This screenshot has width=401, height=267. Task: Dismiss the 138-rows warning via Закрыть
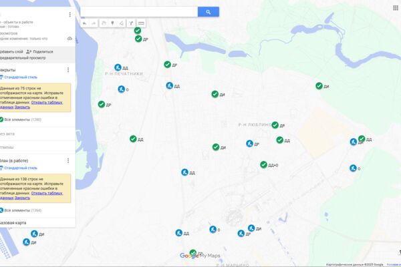22,198
